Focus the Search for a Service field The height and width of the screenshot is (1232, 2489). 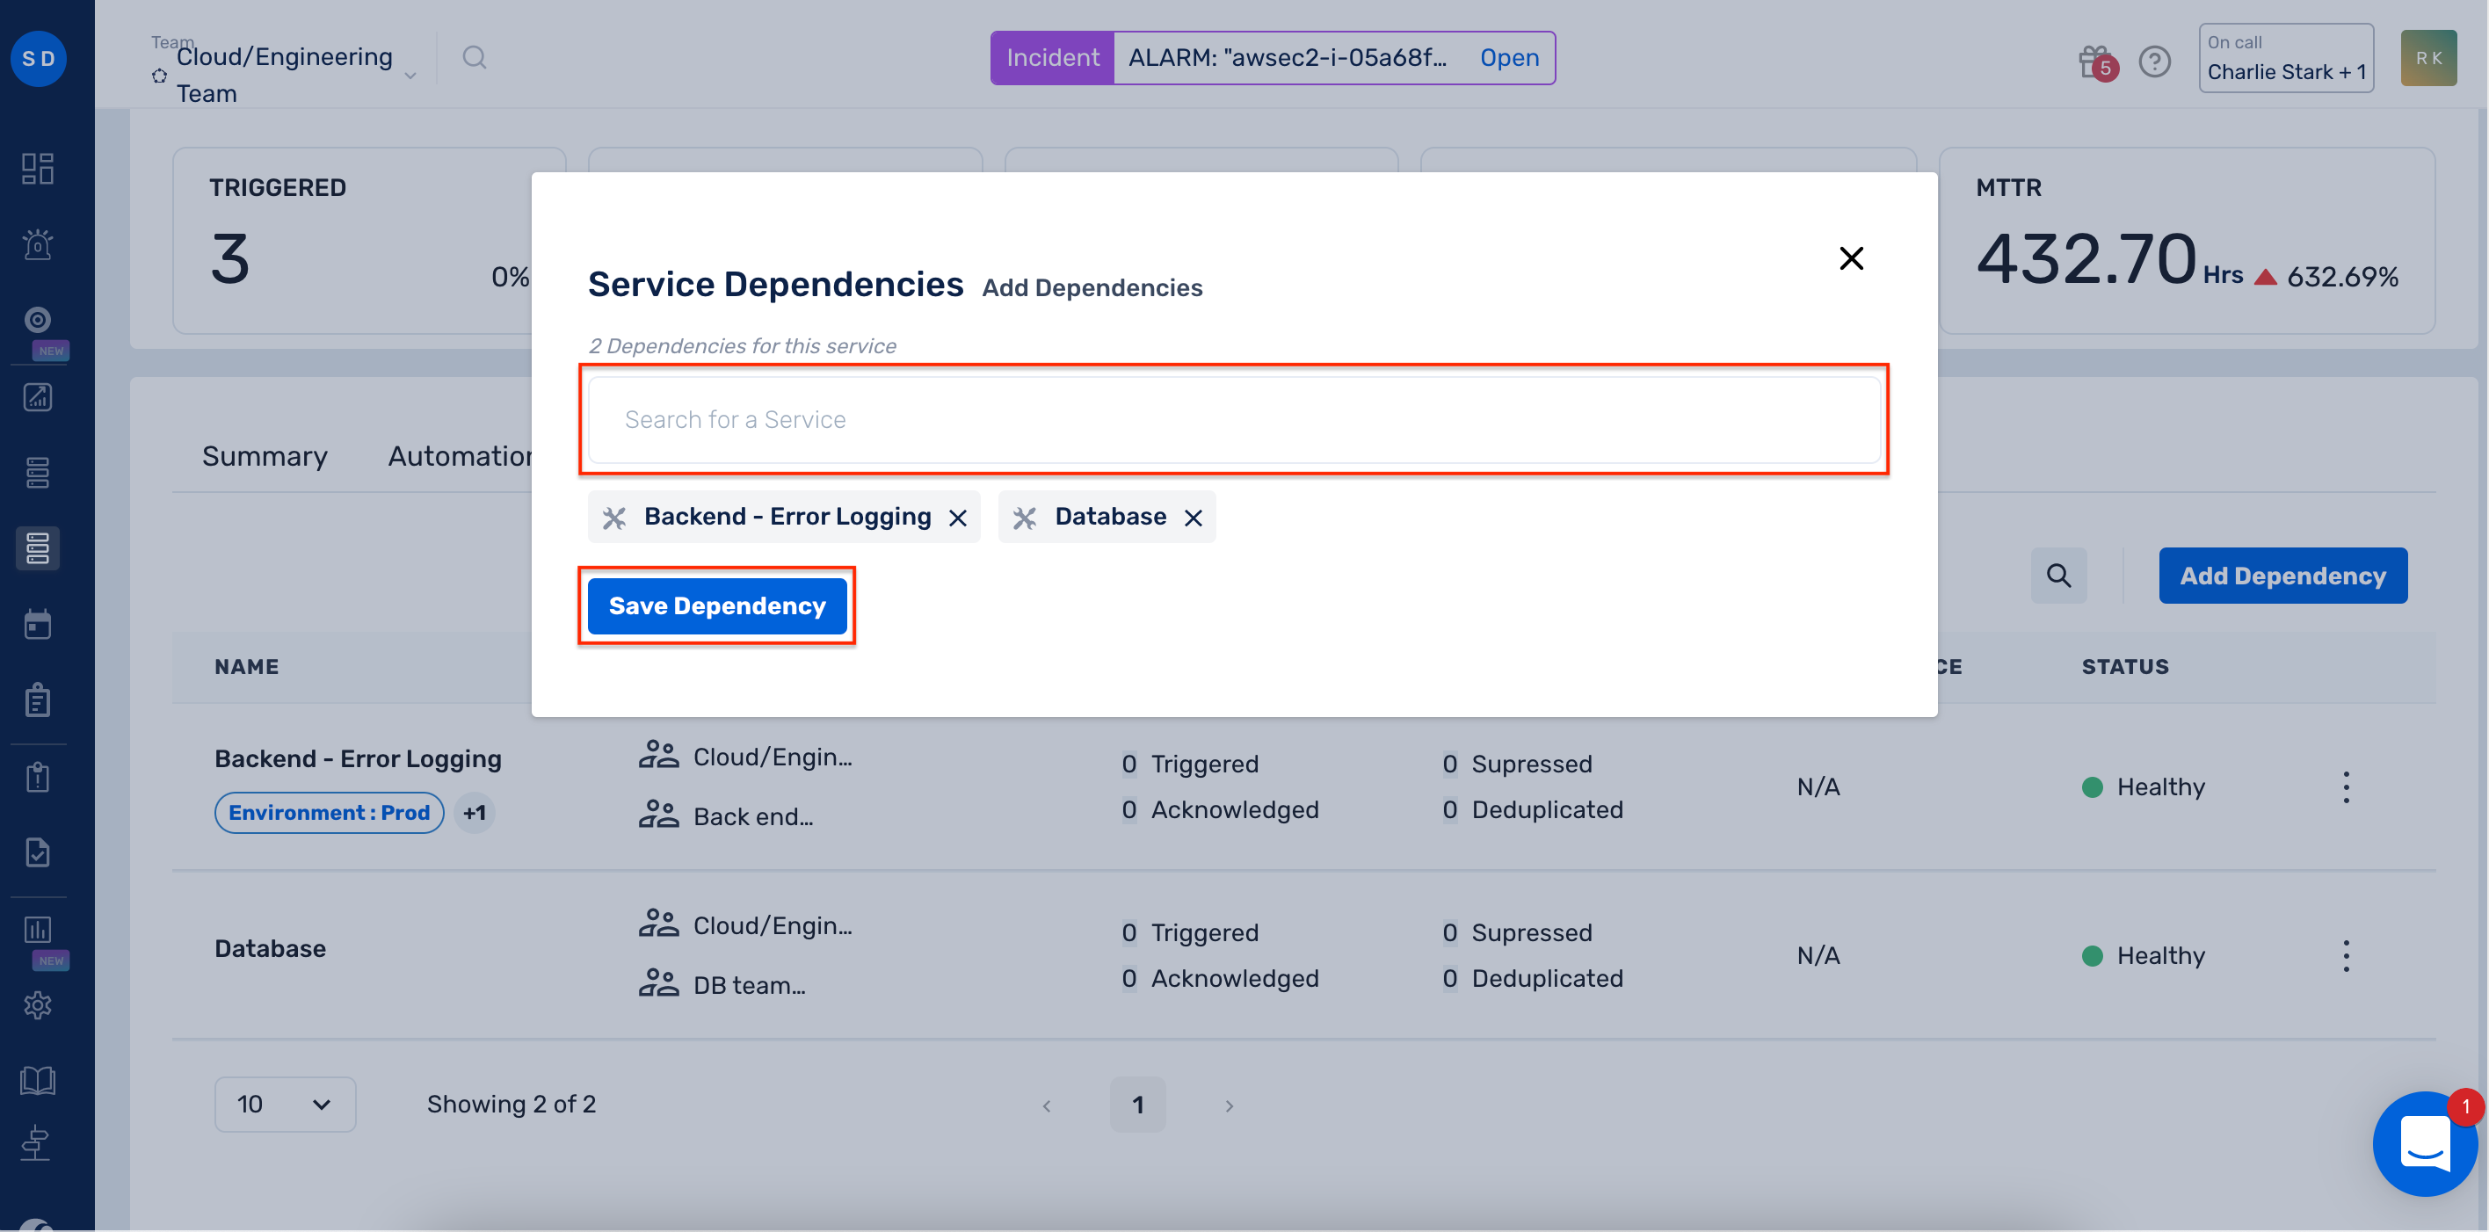[x=1234, y=419]
